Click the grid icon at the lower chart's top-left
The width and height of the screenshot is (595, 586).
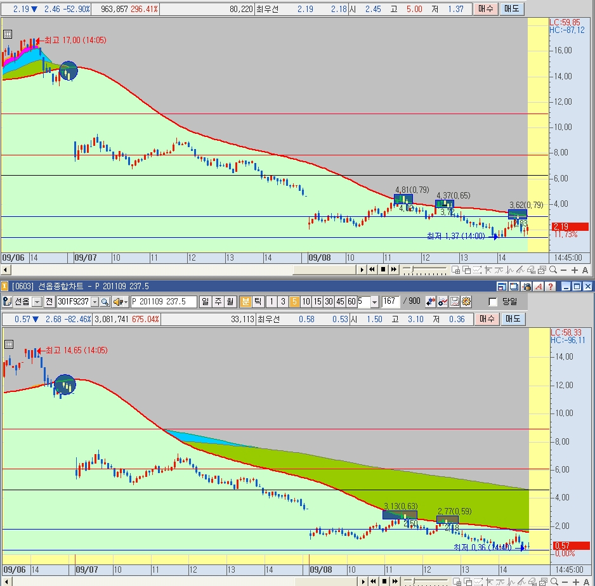tap(8, 344)
